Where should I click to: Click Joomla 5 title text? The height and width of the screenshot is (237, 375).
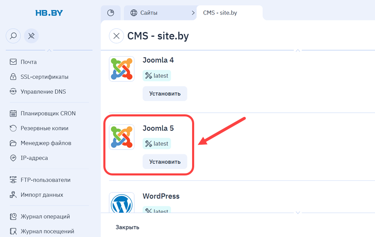[x=158, y=128]
